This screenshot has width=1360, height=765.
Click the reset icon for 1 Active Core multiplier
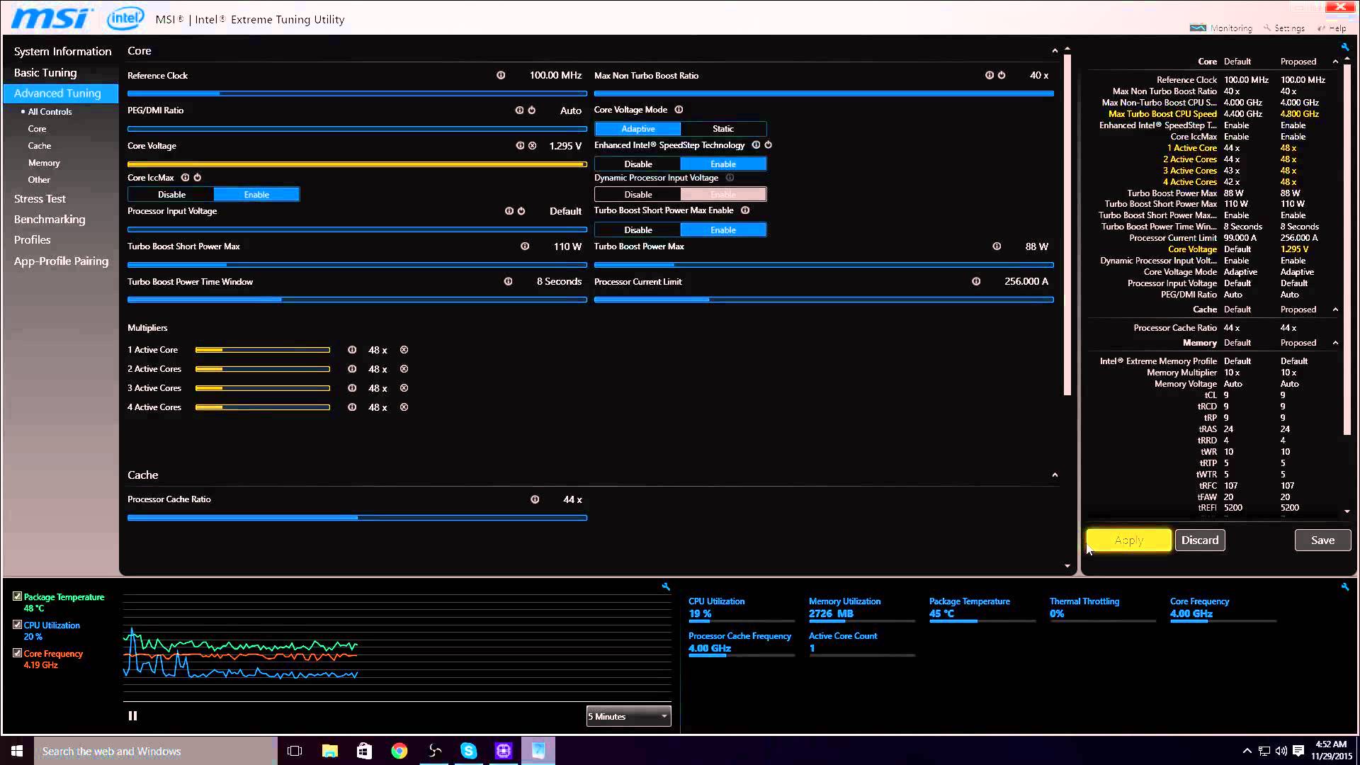pos(404,350)
